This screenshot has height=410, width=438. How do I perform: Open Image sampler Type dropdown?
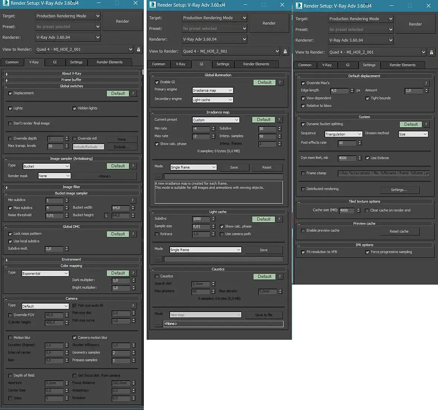click(46, 166)
